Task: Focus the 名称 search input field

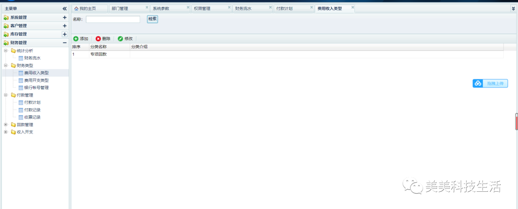Action: coord(113,20)
